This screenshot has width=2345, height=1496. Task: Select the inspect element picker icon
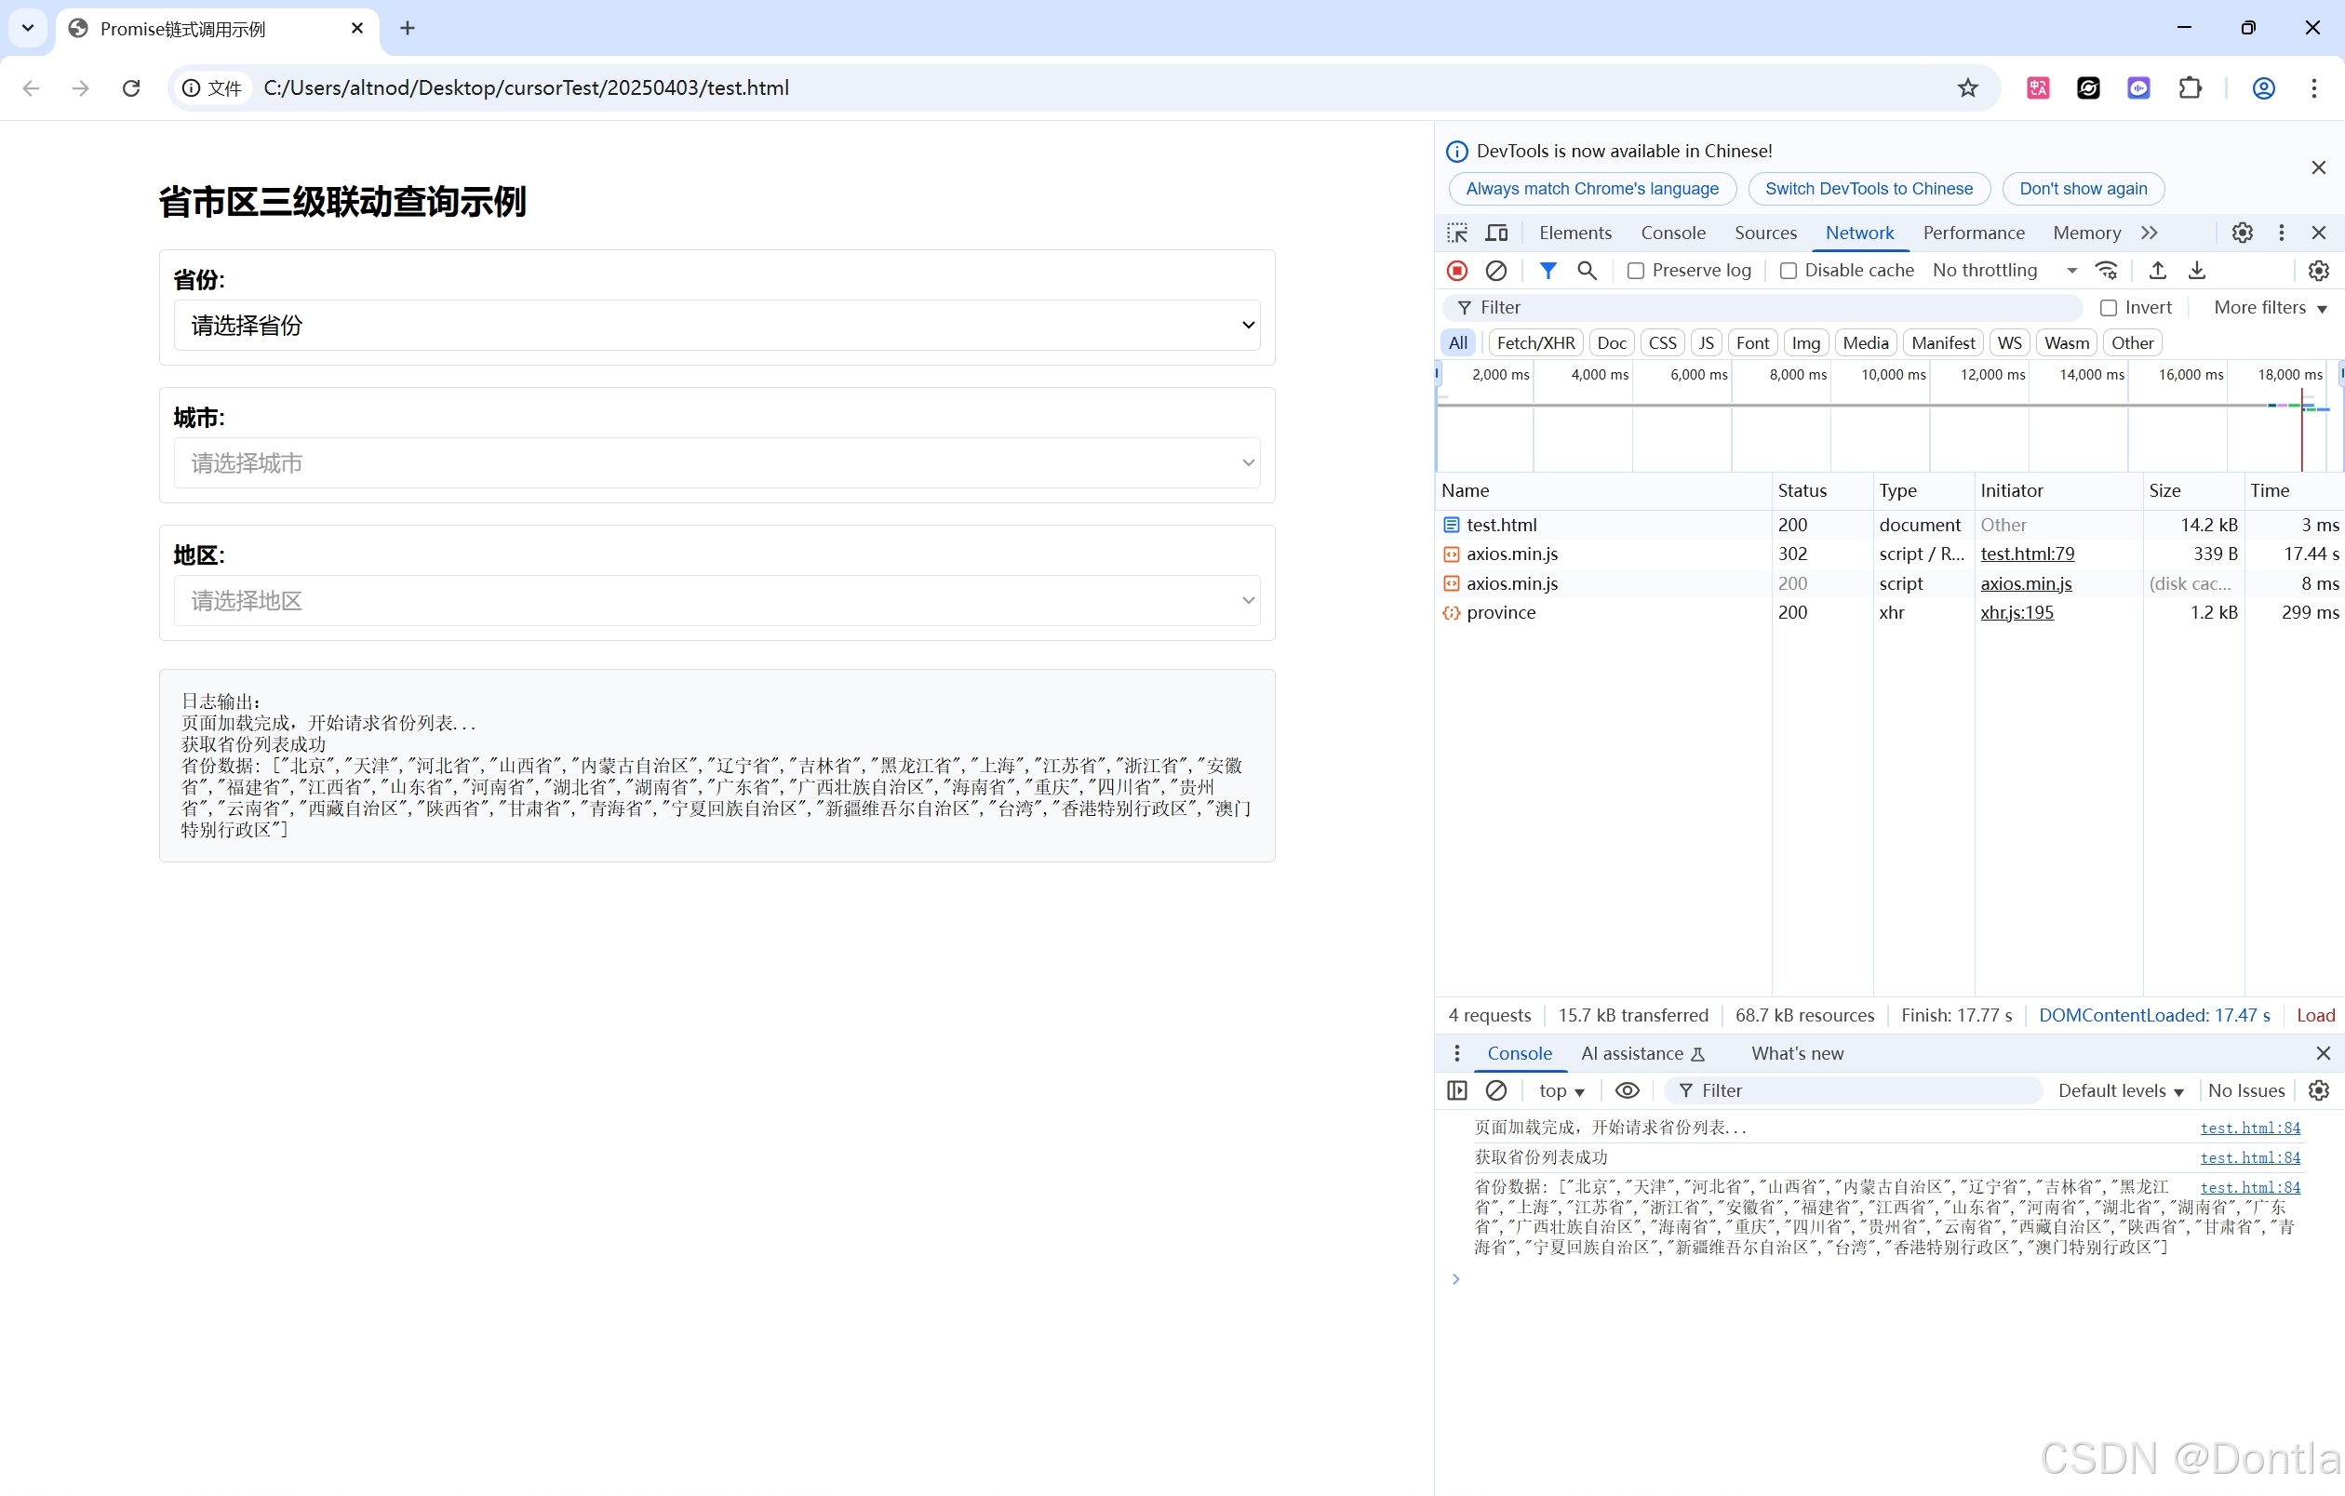point(1457,233)
